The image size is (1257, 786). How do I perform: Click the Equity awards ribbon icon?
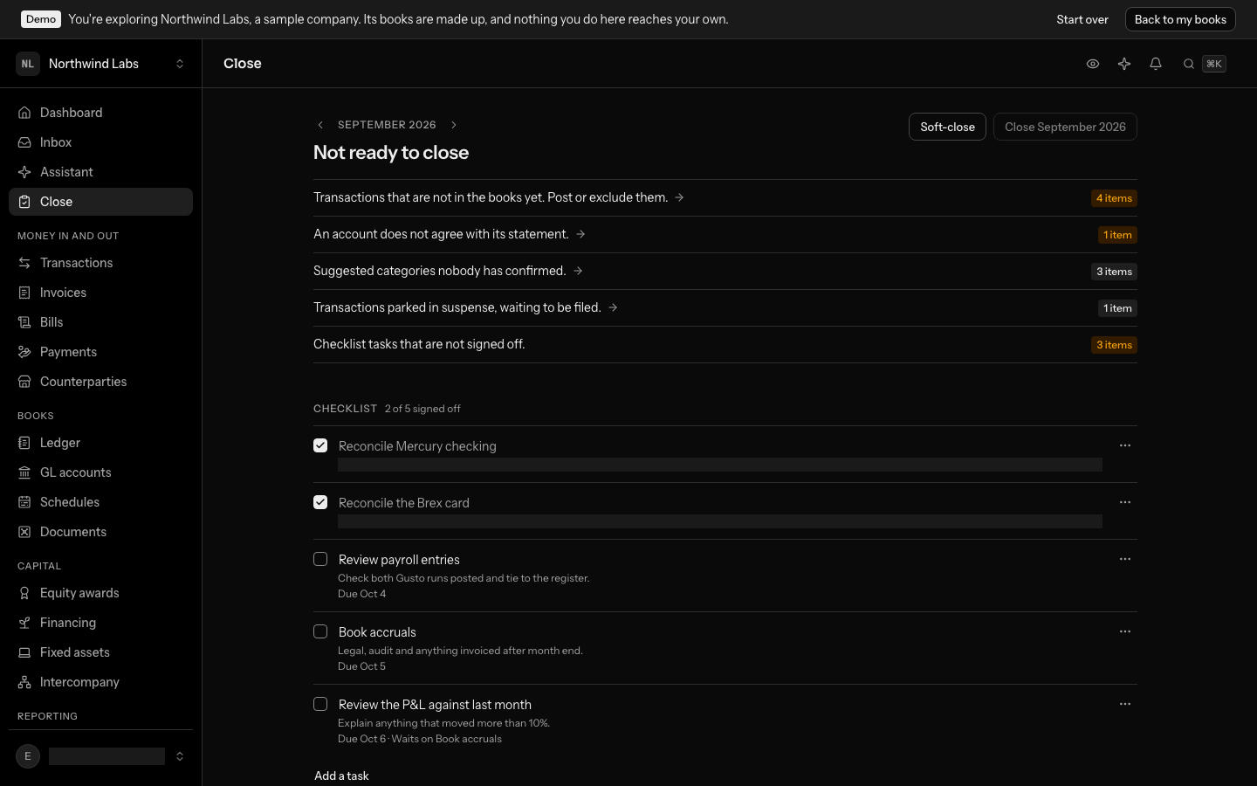point(24,593)
